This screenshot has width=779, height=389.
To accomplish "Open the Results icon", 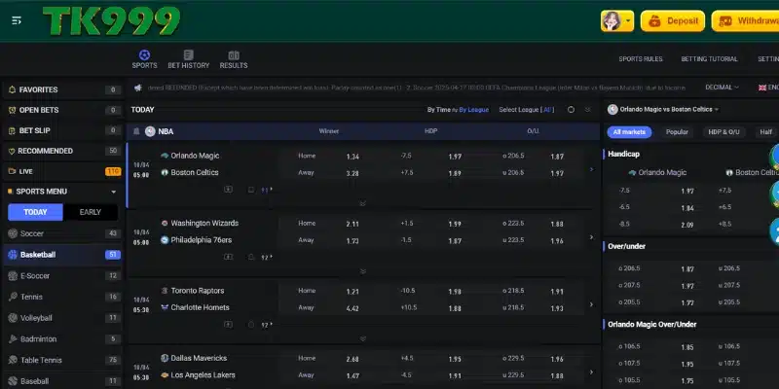I will pos(233,58).
